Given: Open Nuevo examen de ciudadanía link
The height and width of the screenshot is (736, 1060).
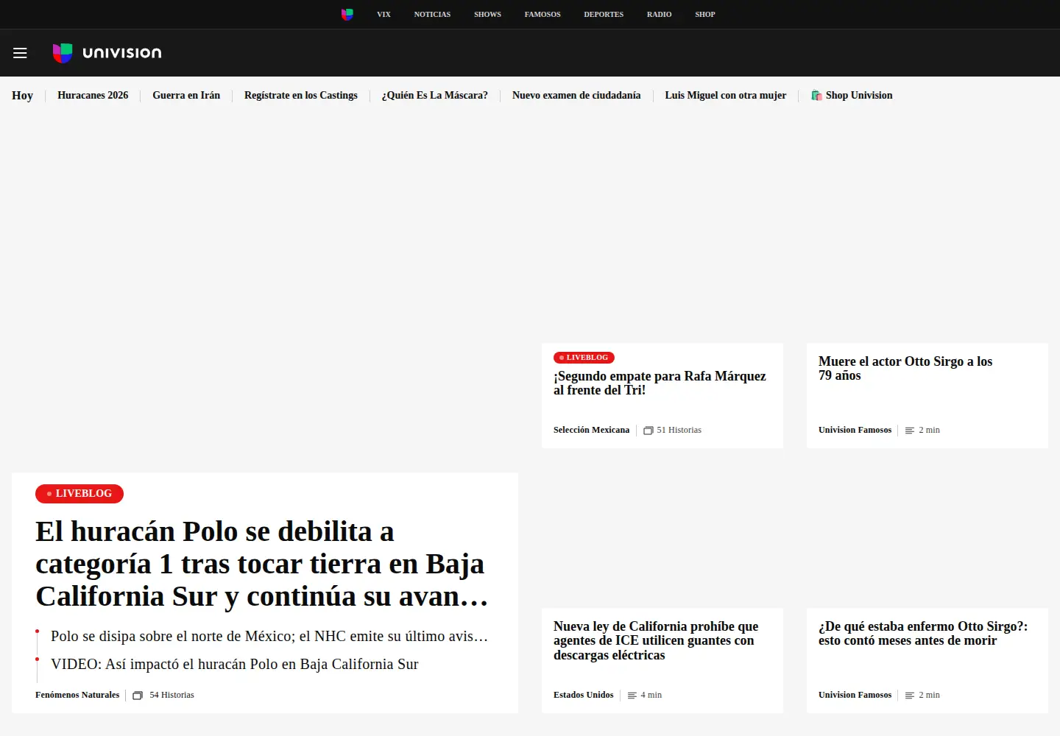Looking at the screenshot, I should [x=576, y=96].
